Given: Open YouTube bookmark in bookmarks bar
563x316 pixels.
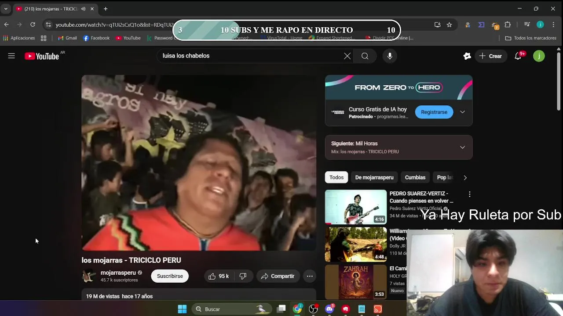Looking at the screenshot, I should [x=128, y=38].
